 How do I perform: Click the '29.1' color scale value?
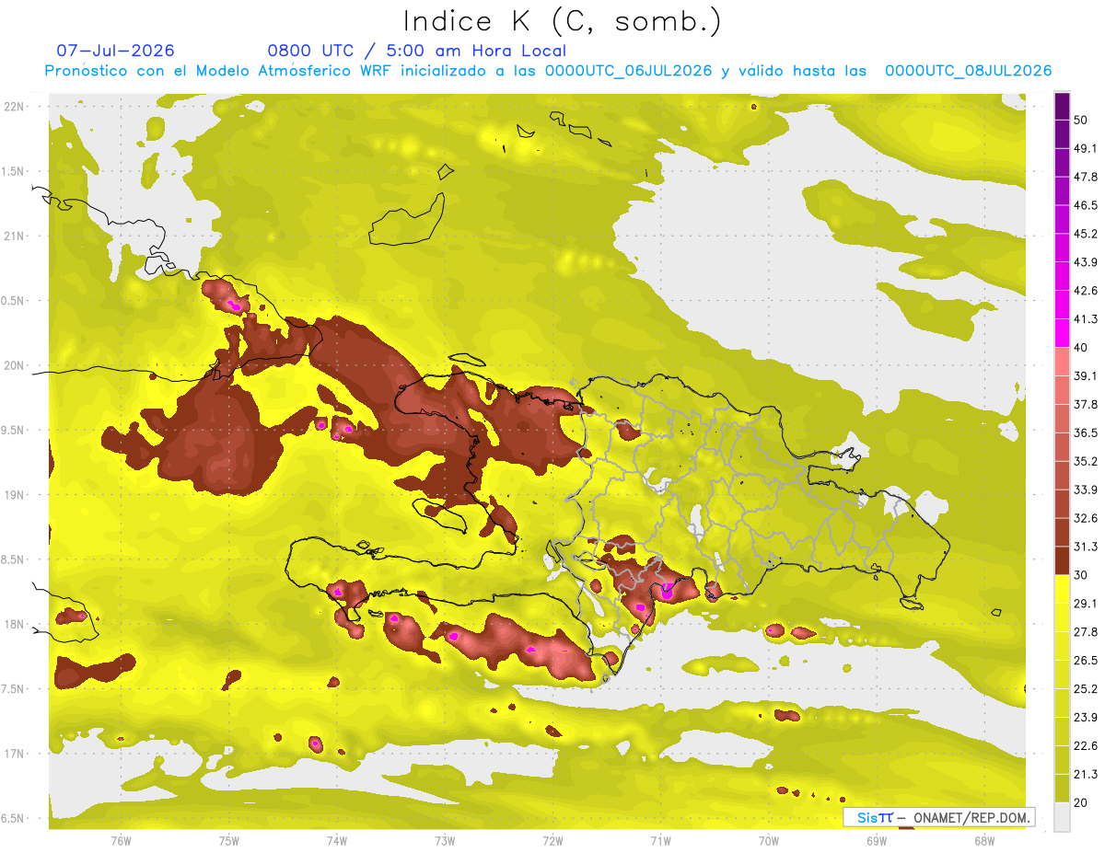[1085, 604]
